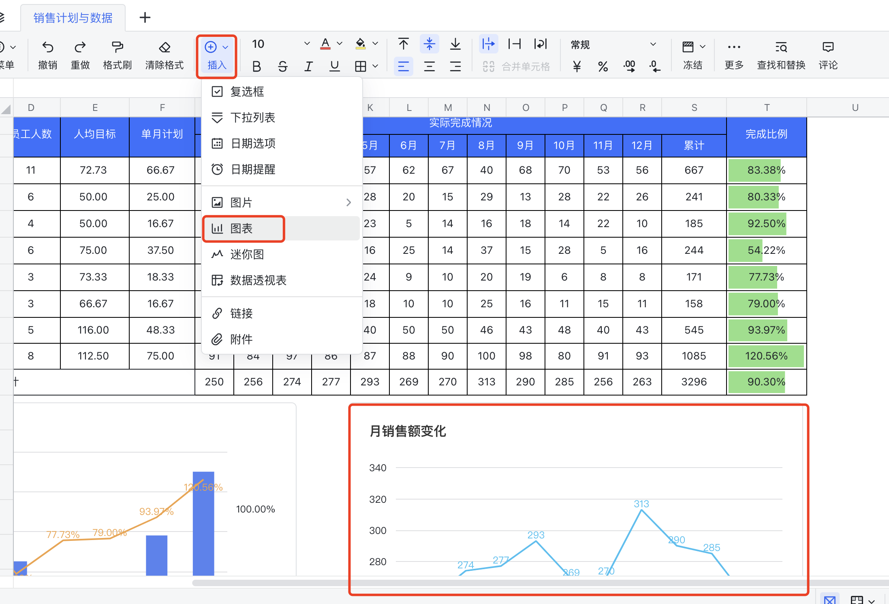Image resolution: width=889 pixels, height=604 pixels.
Task: Toggle underline formatting
Action: coord(334,66)
